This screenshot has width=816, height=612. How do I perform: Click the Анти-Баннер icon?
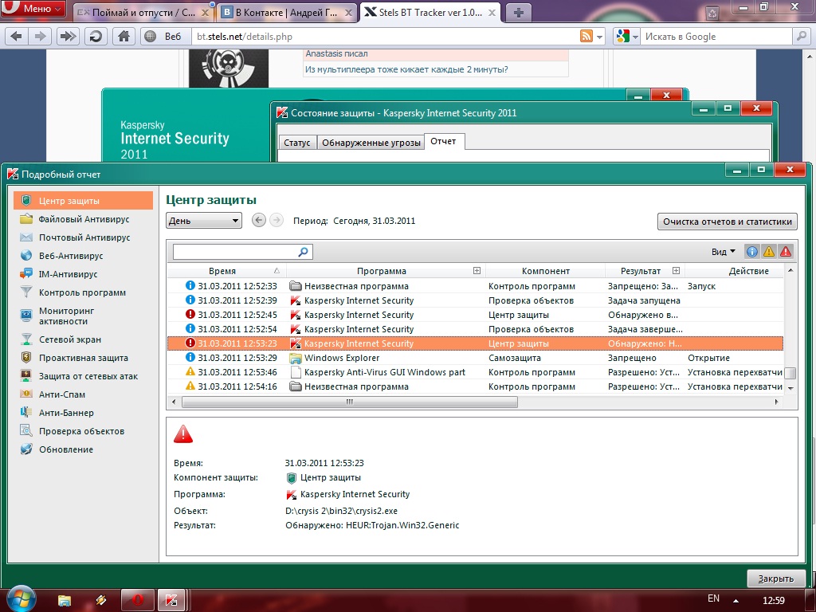coord(26,412)
